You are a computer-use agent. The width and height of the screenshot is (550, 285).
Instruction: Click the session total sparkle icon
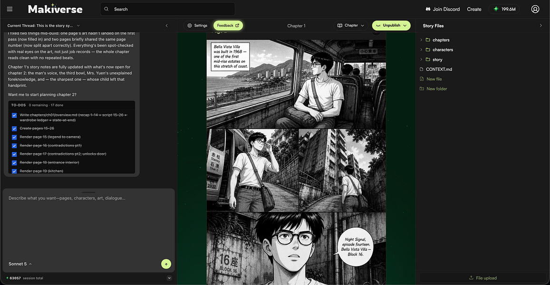click(7, 278)
